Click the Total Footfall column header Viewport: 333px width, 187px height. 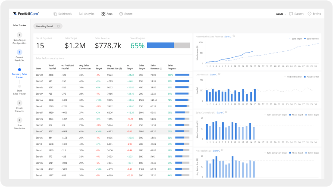tap(52, 67)
